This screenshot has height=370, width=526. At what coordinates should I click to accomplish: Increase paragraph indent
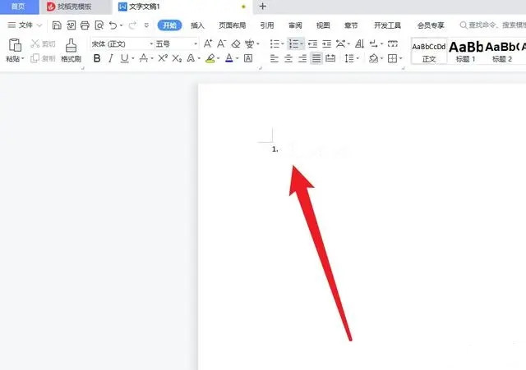[326, 43]
